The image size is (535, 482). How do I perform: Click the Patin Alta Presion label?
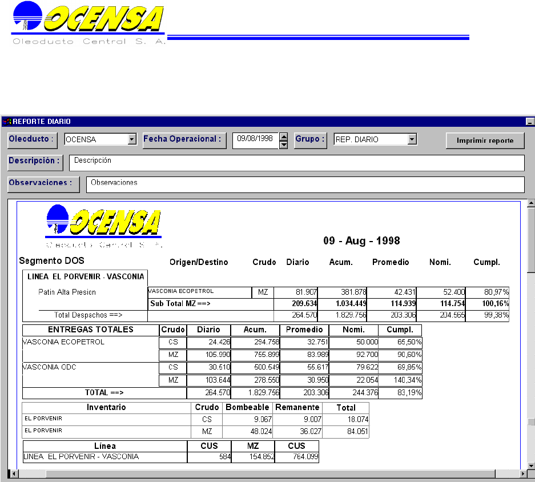pos(67,292)
